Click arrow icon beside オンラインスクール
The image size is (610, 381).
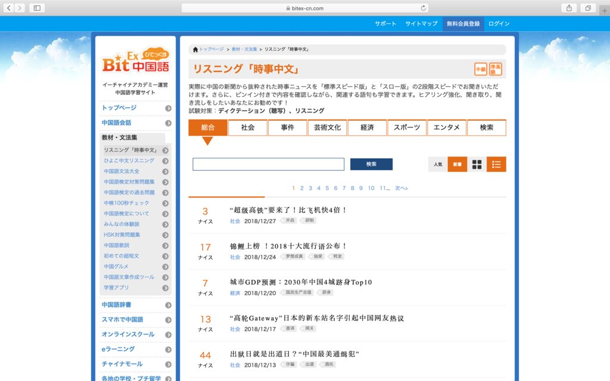coord(168,335)
